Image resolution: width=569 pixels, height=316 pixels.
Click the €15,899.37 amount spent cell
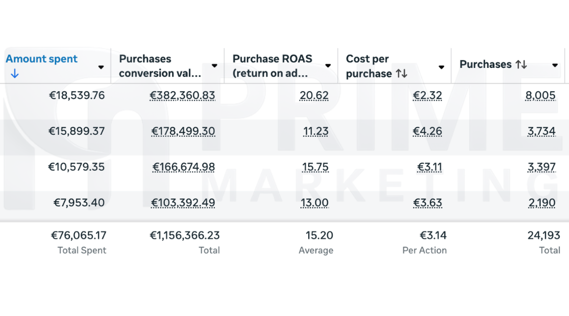[x=76, y=131]
